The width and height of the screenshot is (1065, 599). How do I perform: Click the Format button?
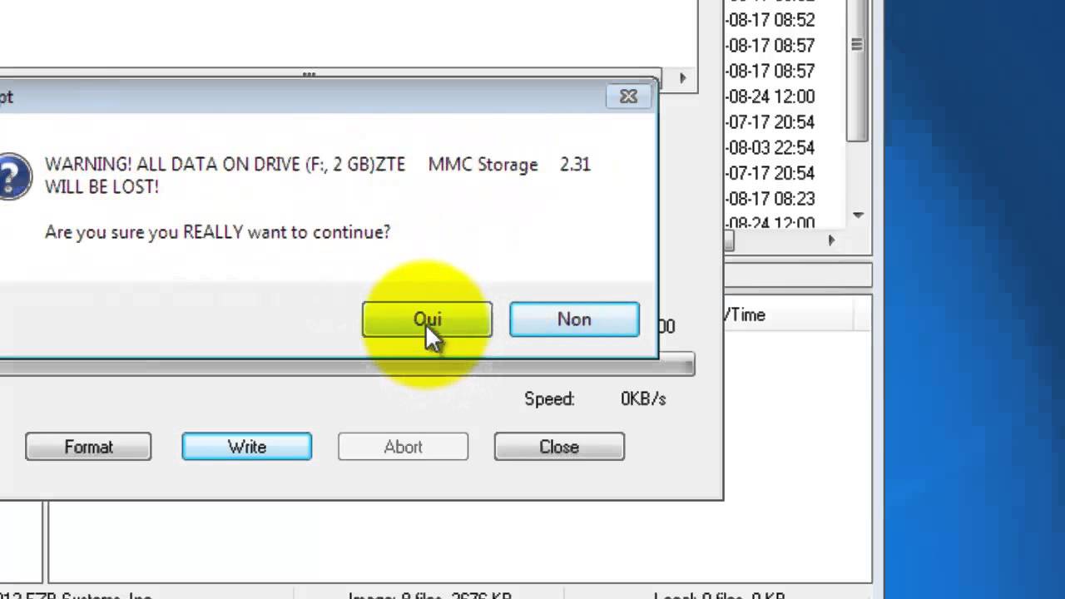tap(88, 447)
